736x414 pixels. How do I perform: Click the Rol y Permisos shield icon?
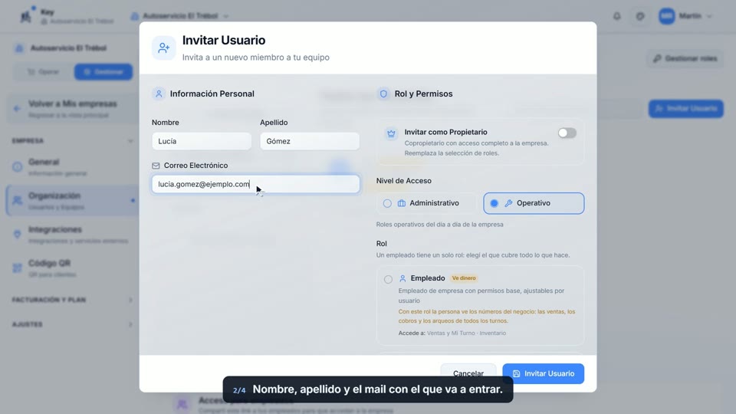click(x=383, y=94)
